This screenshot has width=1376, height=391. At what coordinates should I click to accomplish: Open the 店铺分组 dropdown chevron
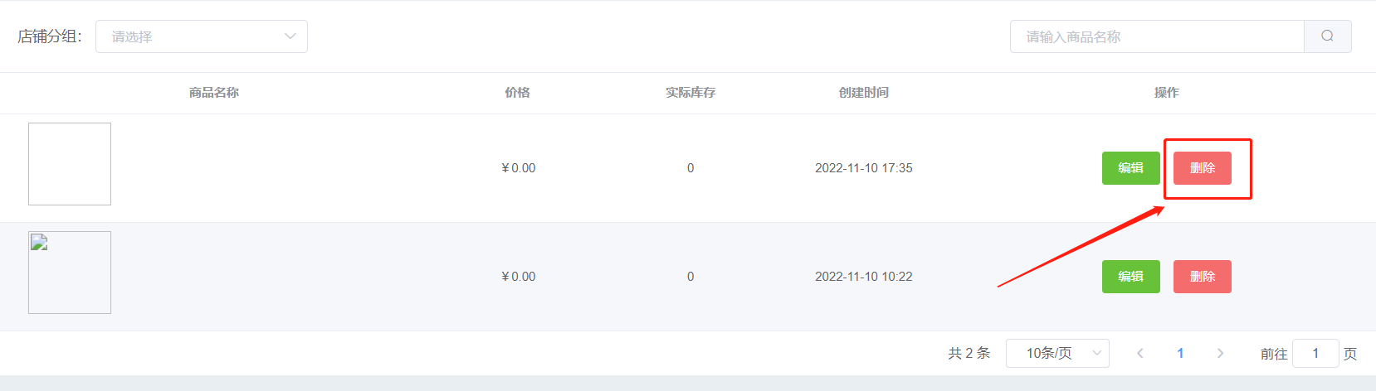290,36
